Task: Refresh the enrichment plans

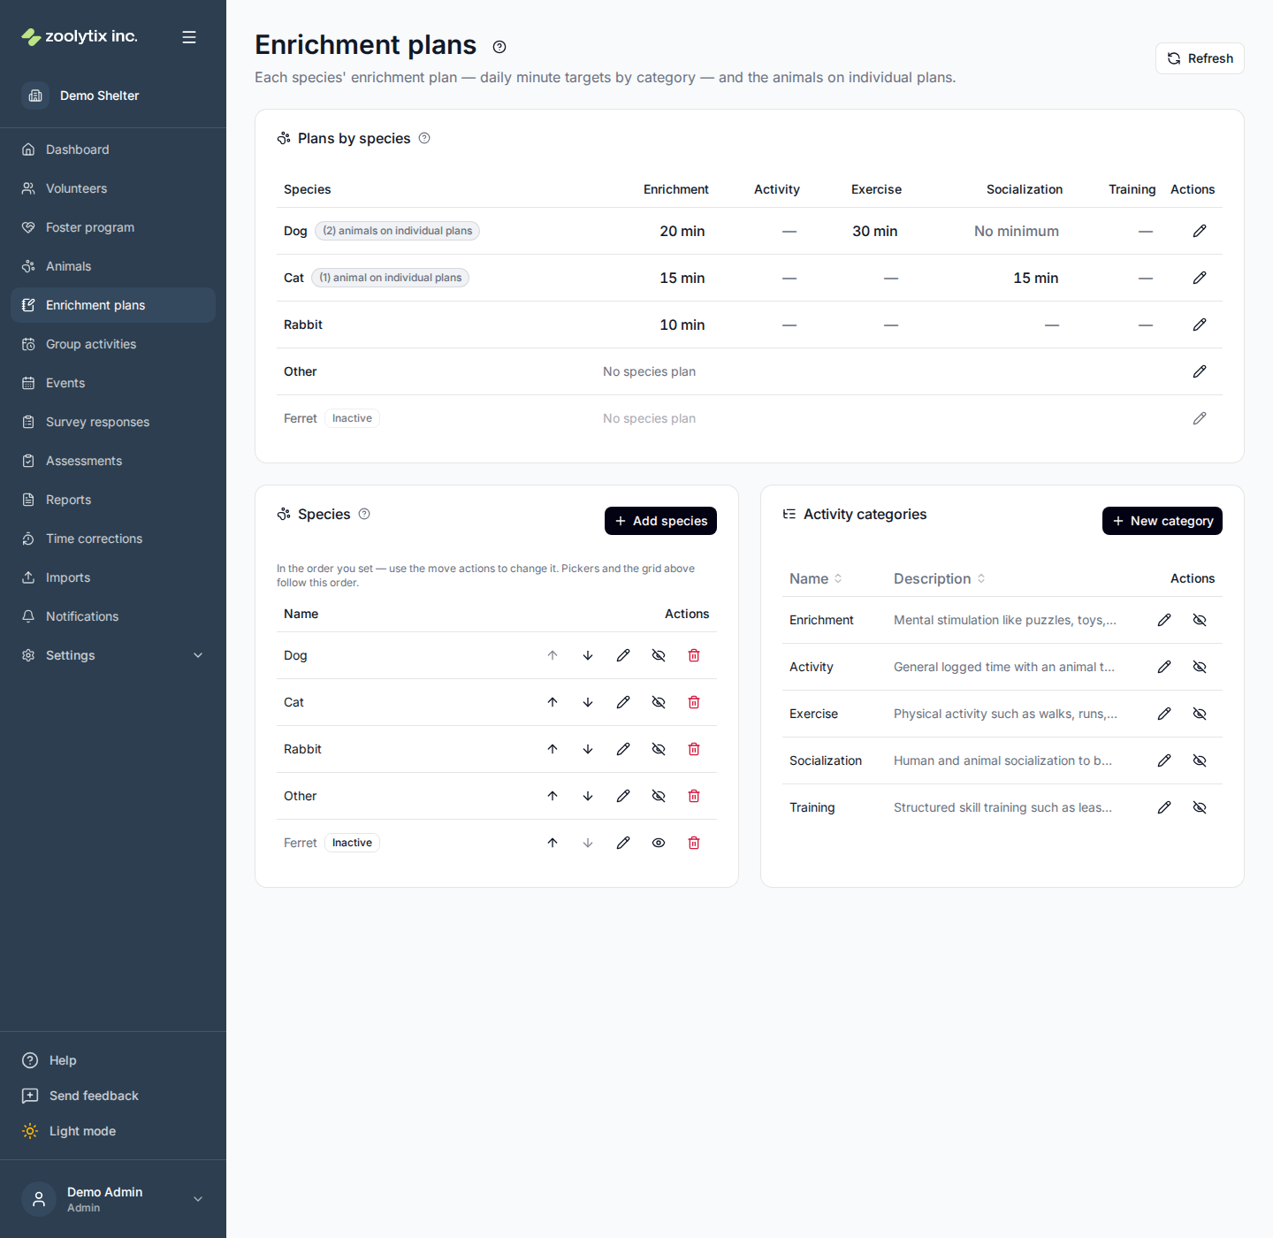Action: [1200, 58]
